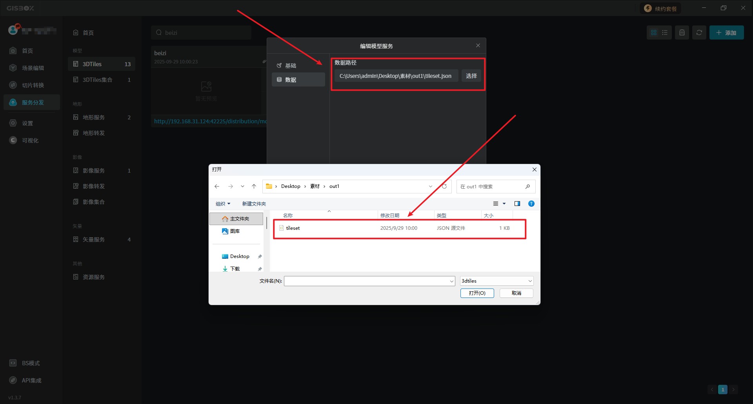Click the grid view icon in top toolbar
This screenshot has height=404, width=753.
(653, 32)
